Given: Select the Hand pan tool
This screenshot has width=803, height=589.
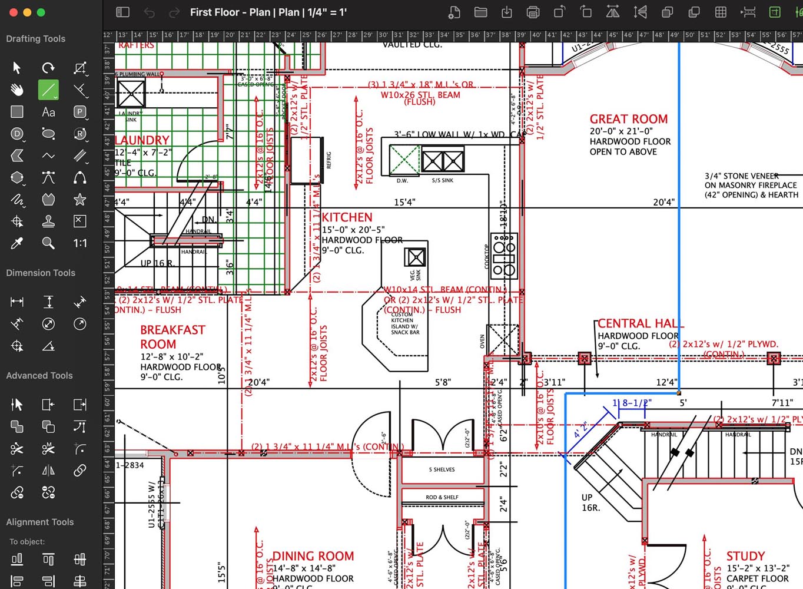Looking at the screenshot, I should pos(16,90).
